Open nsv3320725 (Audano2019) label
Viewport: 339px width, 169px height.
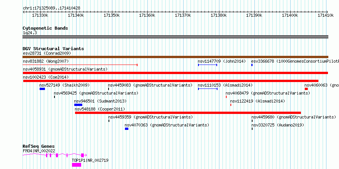(278, 125)
